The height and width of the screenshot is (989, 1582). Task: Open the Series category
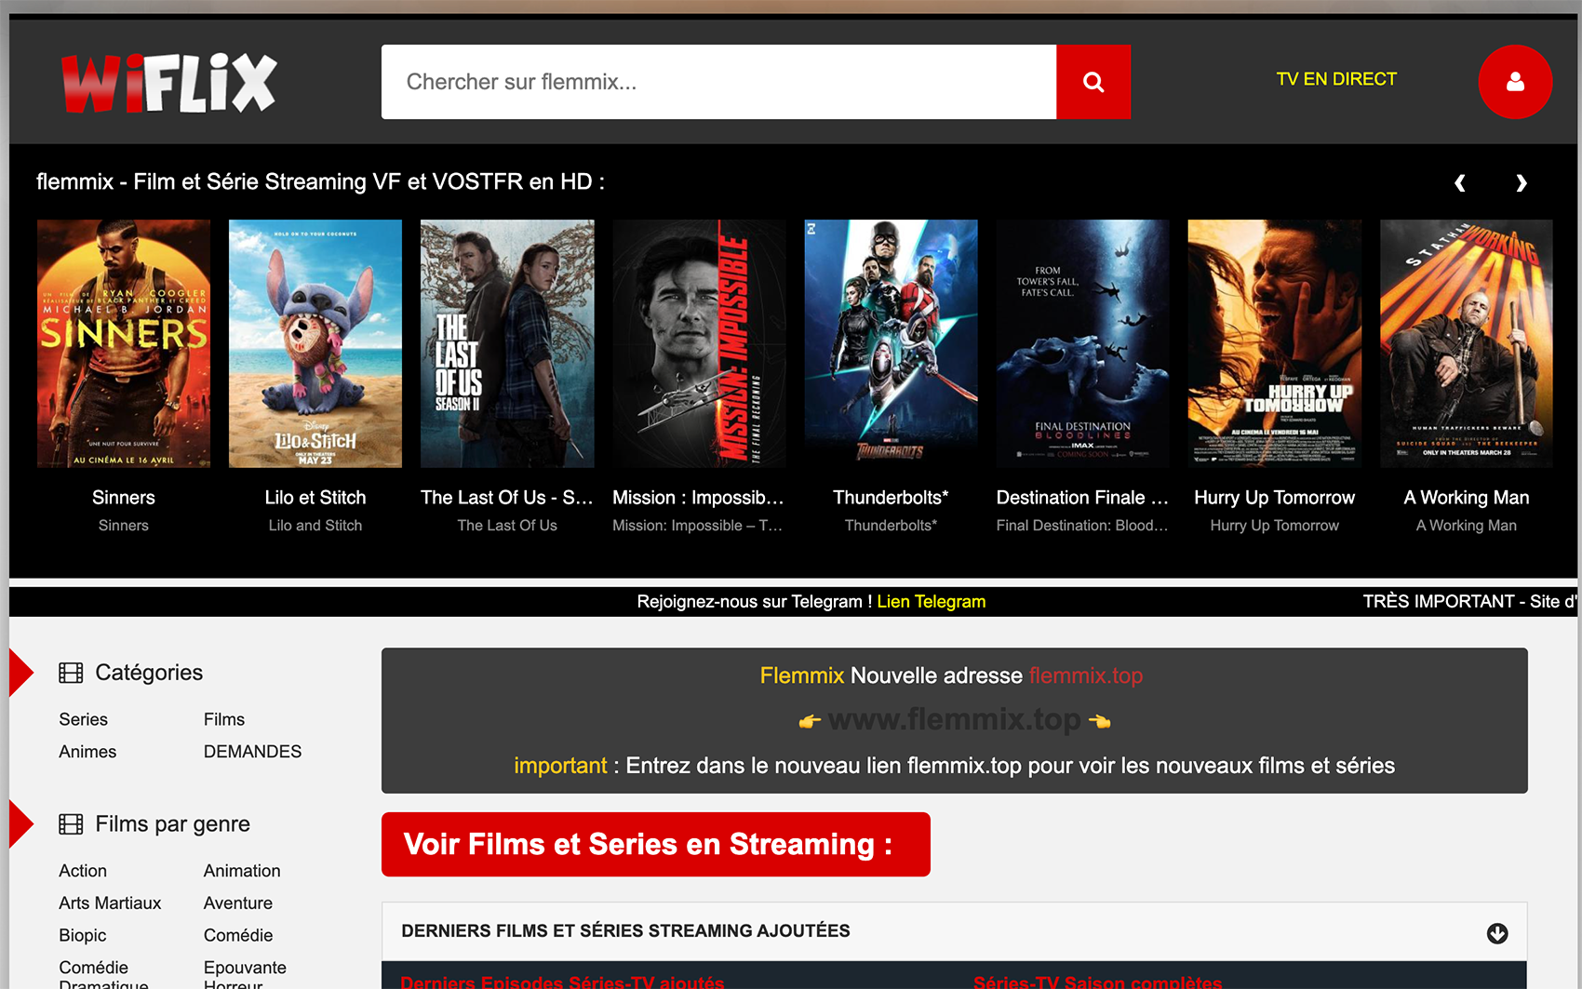tap(84, 719)
